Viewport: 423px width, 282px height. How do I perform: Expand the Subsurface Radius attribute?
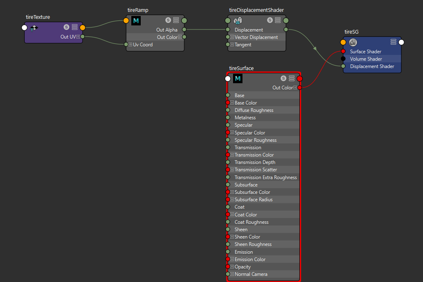coord(232,200)
